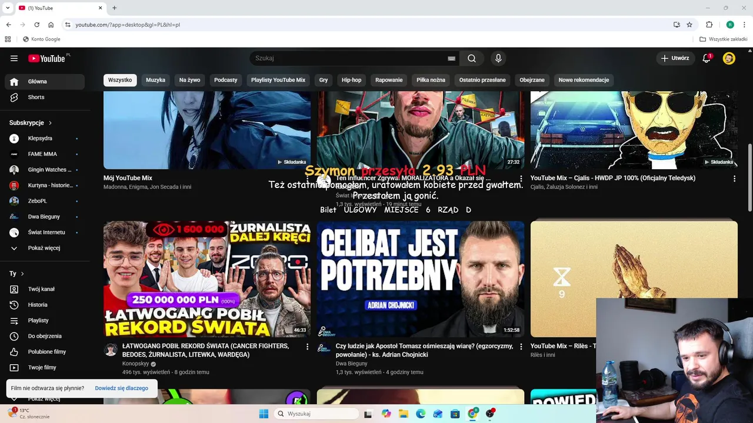Open the Konto Google bookmark

coord(42,39)
